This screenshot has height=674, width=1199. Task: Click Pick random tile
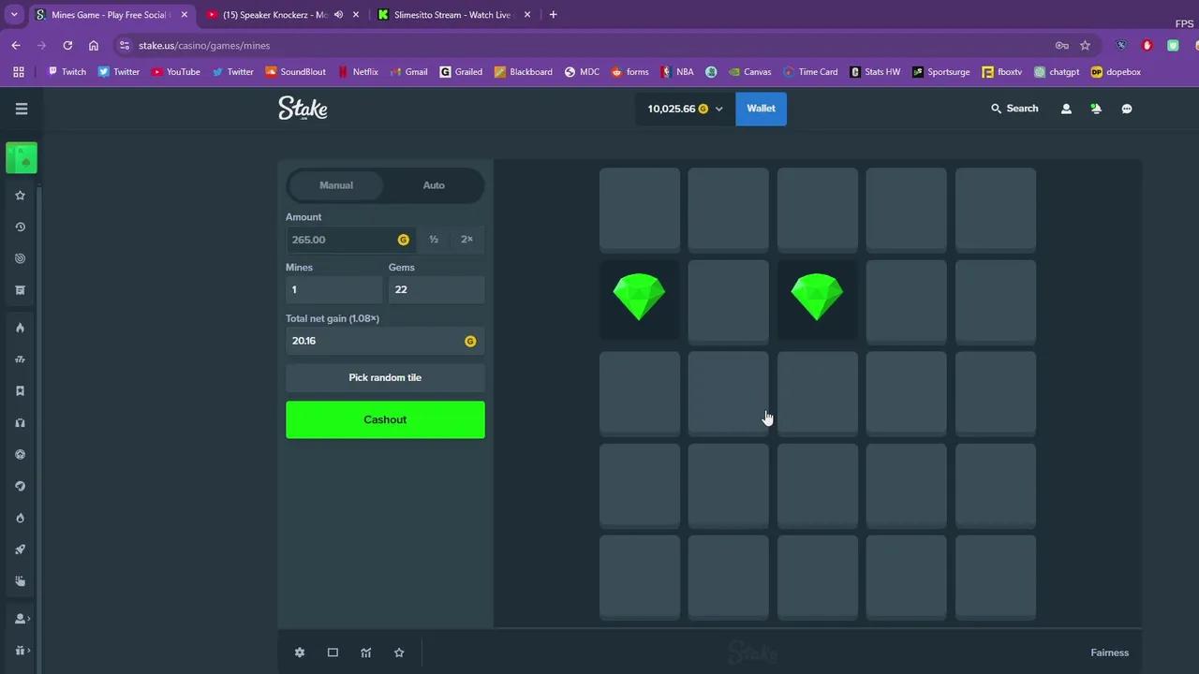click(385, 377)
